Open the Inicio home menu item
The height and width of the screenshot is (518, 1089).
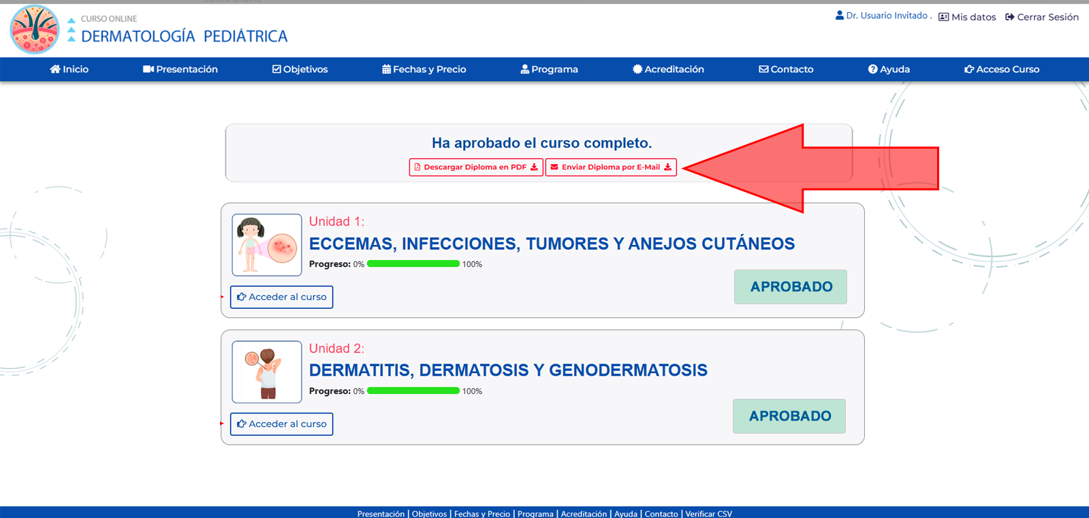coord(69,69)
